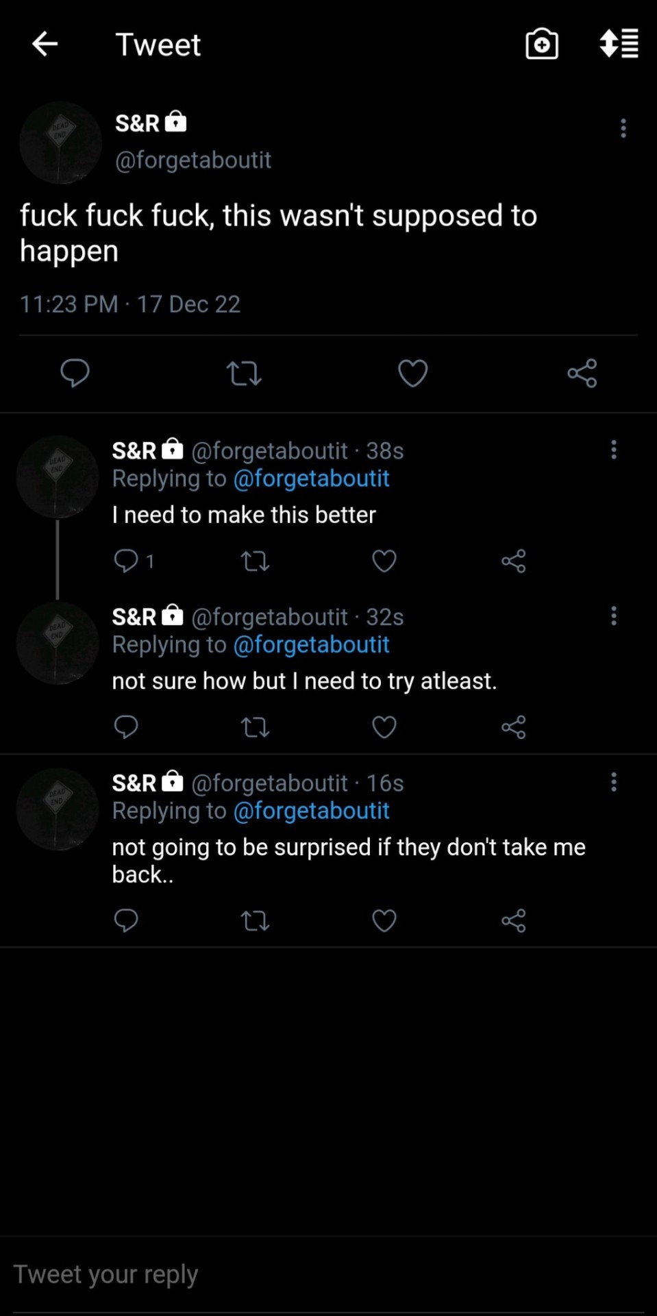Tap the camera screenshot icon in header
657x1316 pixels.
541,45
